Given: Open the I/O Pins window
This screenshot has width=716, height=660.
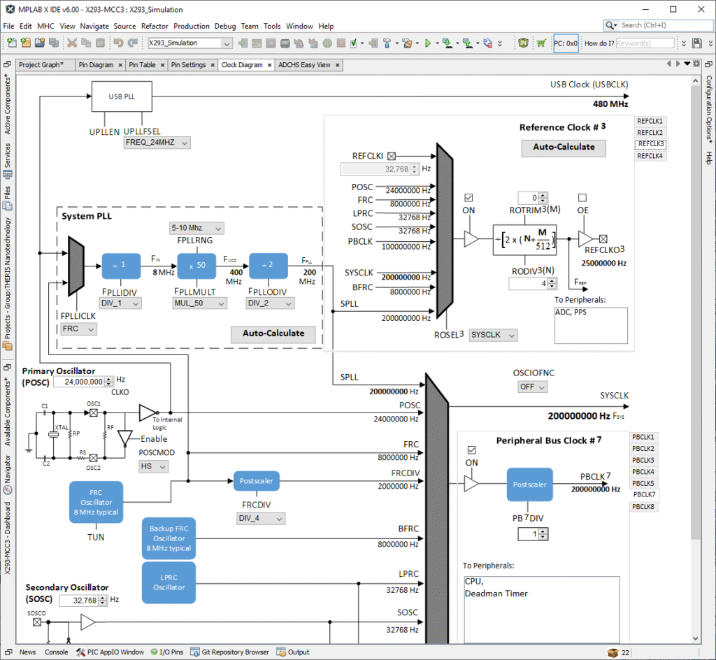Looking at the screenshot, I should pyautogui.click(x=166, y=652).
